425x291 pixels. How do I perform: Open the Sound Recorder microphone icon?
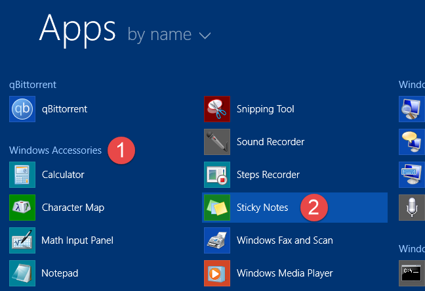click(x=217, y=142)
